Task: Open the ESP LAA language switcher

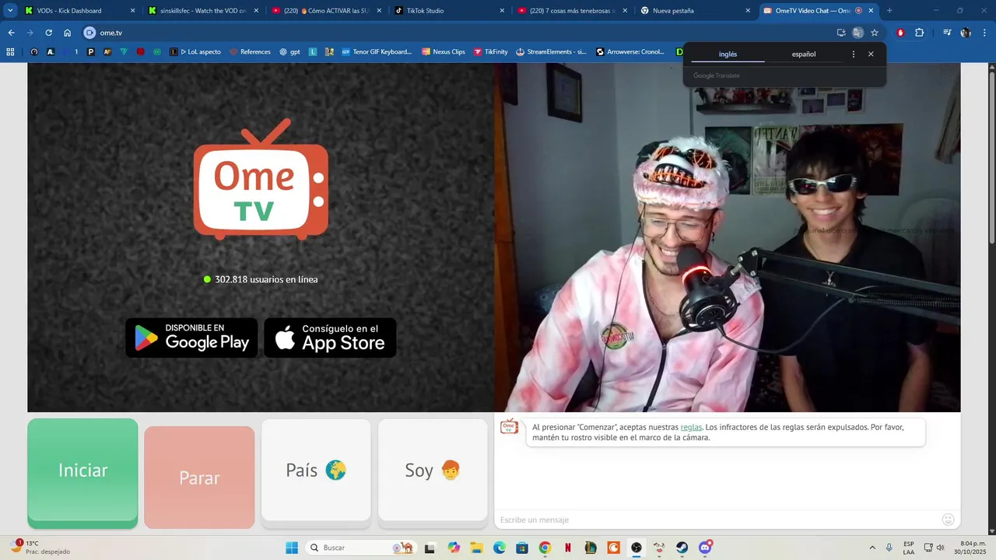Action: pos(909,548)
